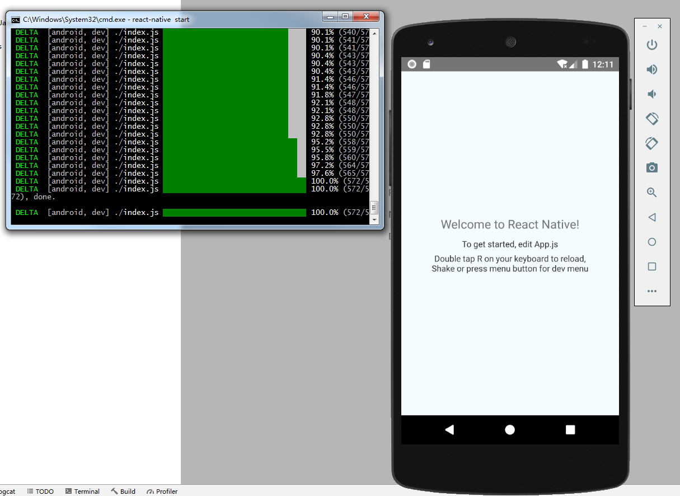Open the TODO tool window tab
Screen dimensions: 680x496
(x=40, y=492)
